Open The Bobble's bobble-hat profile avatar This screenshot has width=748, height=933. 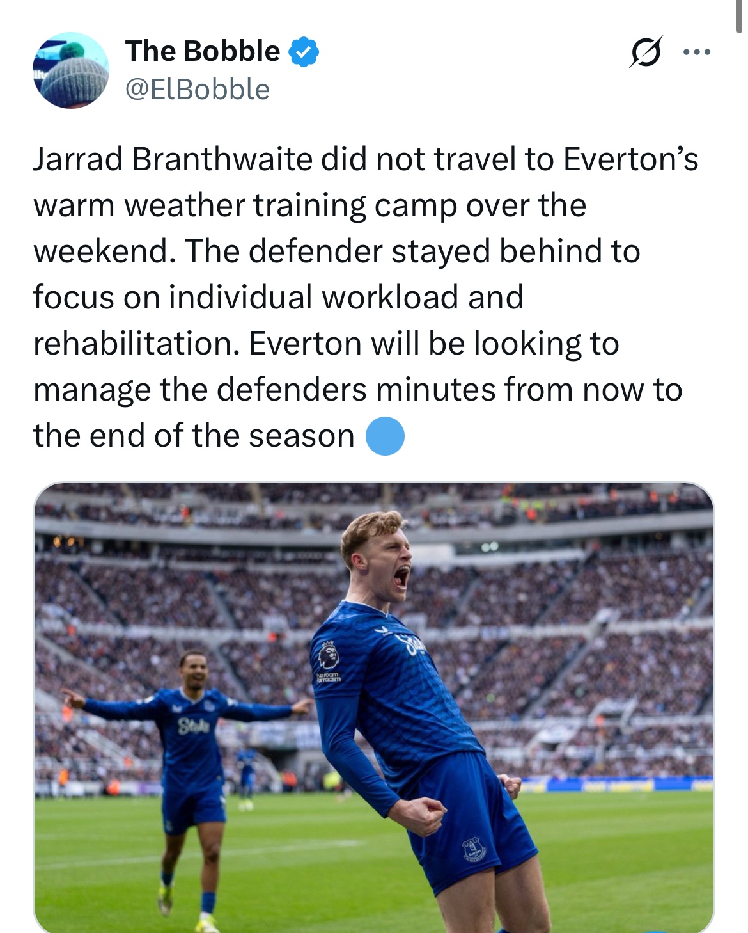[70, 70]
